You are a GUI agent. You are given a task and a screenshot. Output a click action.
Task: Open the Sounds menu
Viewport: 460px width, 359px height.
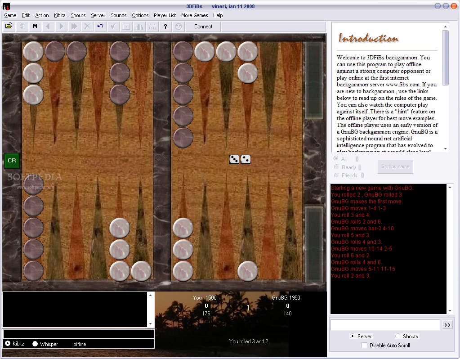pos(119,15)
